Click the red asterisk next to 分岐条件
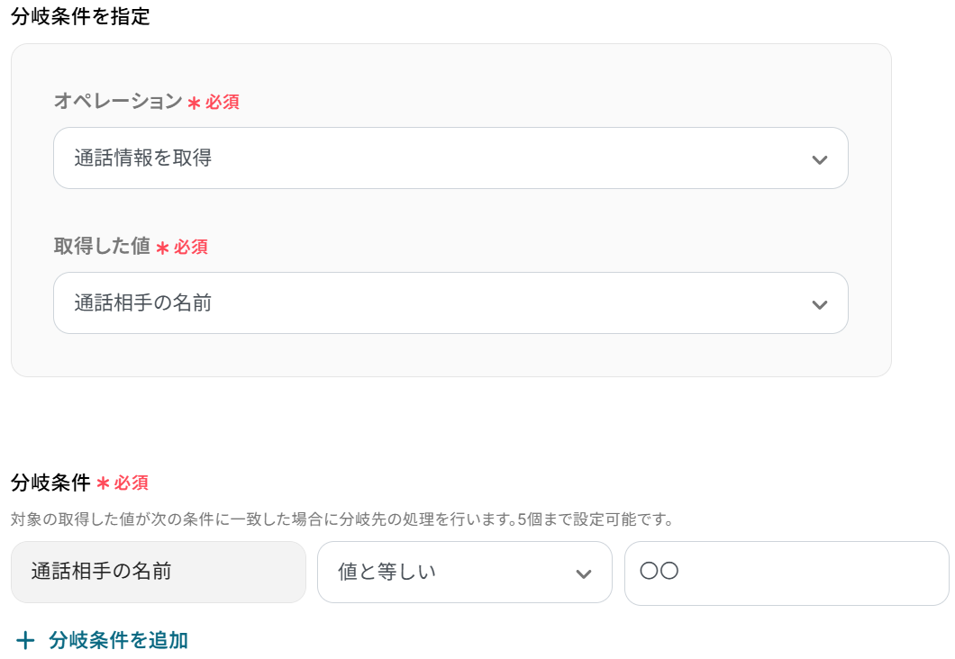This screenshot has width=955, height=659. point(103,484)
